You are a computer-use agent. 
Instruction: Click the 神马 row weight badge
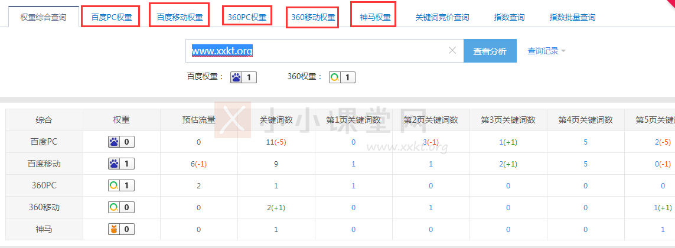(121, 230)
